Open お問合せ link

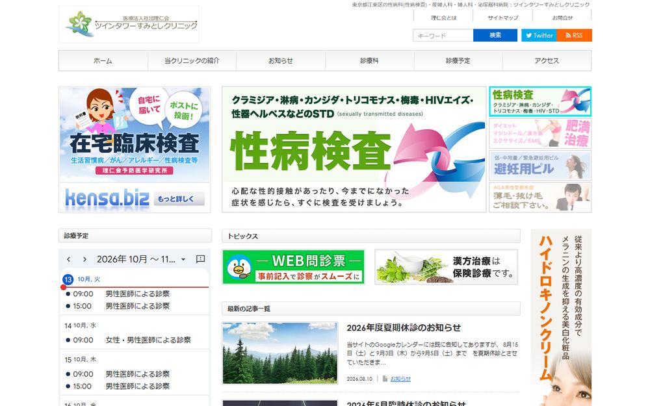tap(562, 18)
